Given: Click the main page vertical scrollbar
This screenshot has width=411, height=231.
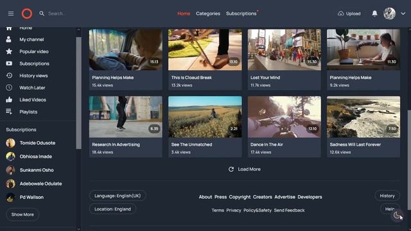Looking at the screenshot, I should click(x=409, y=160).
